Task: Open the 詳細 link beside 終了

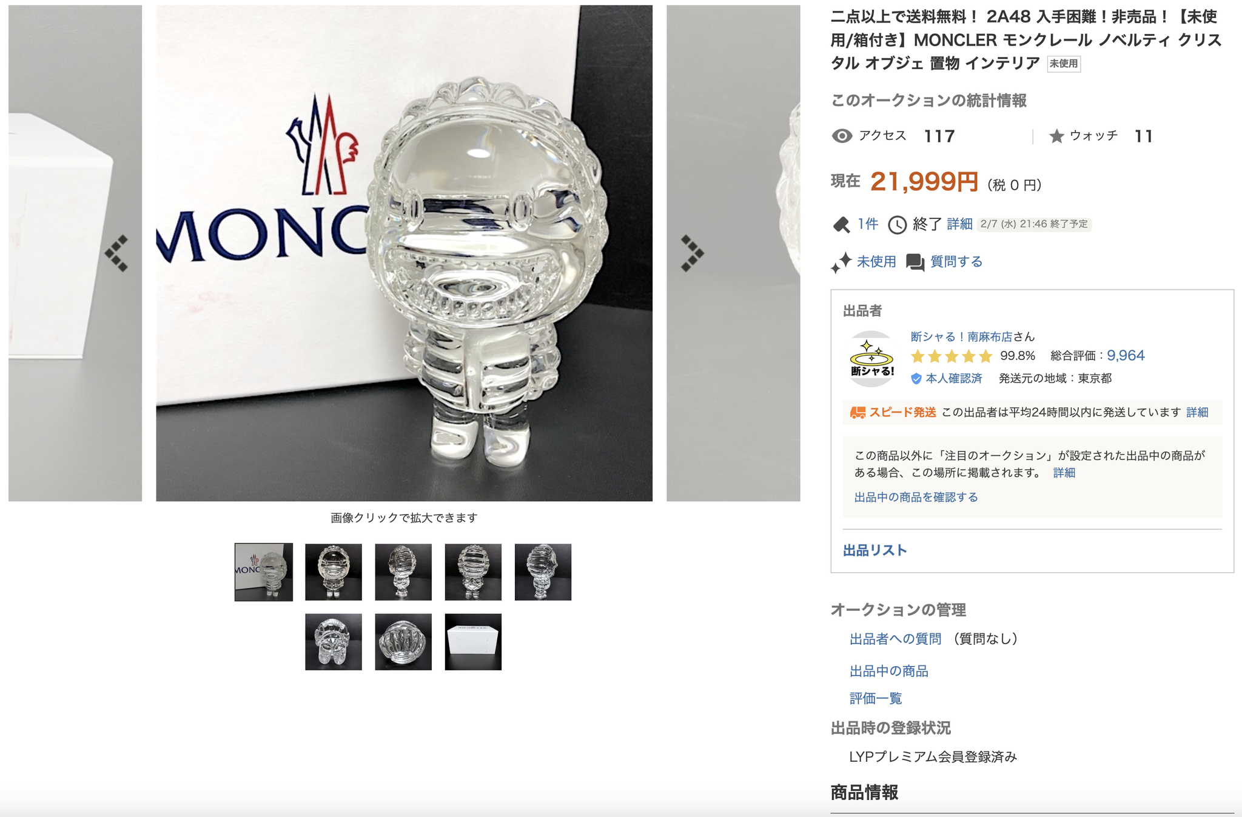Action: pyautogui.click(x=959, y=224)
